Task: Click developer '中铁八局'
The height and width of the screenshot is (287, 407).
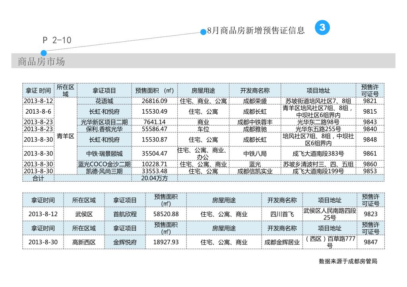Action: point(255,153)
